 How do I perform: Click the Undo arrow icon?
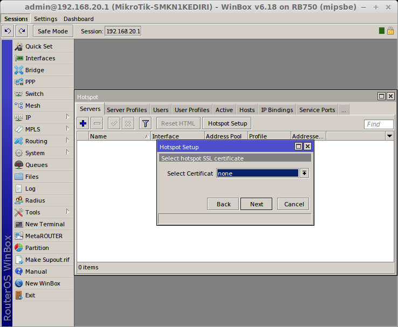[x=8, y=31]
